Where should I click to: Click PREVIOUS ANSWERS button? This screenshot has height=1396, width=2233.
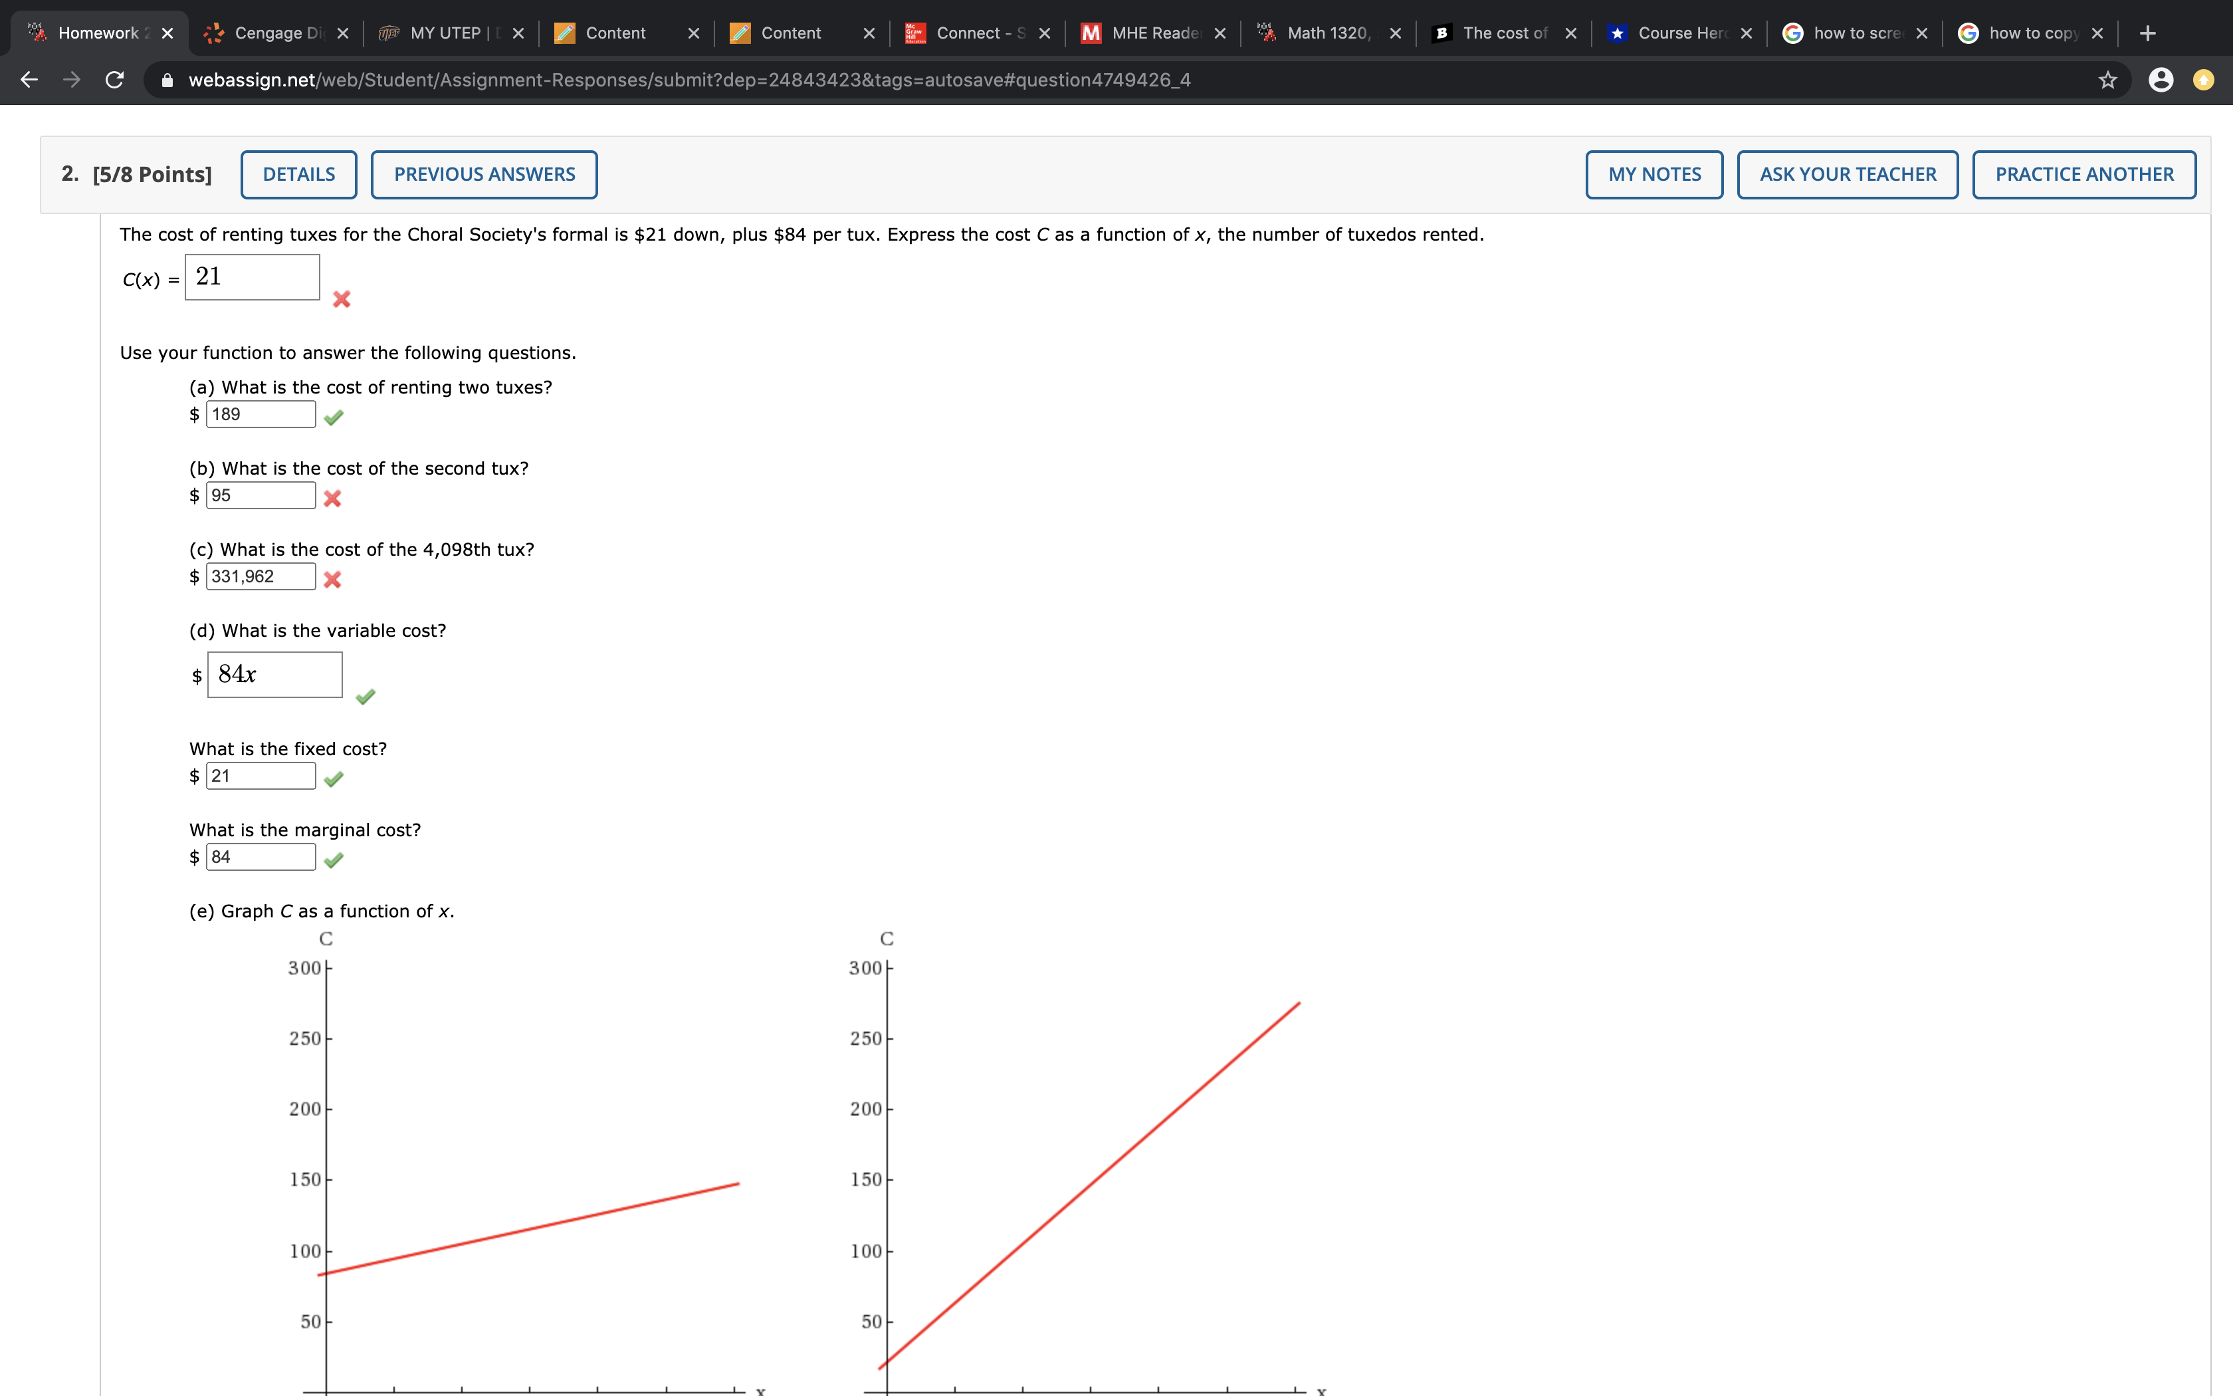[x=484, y=174]
